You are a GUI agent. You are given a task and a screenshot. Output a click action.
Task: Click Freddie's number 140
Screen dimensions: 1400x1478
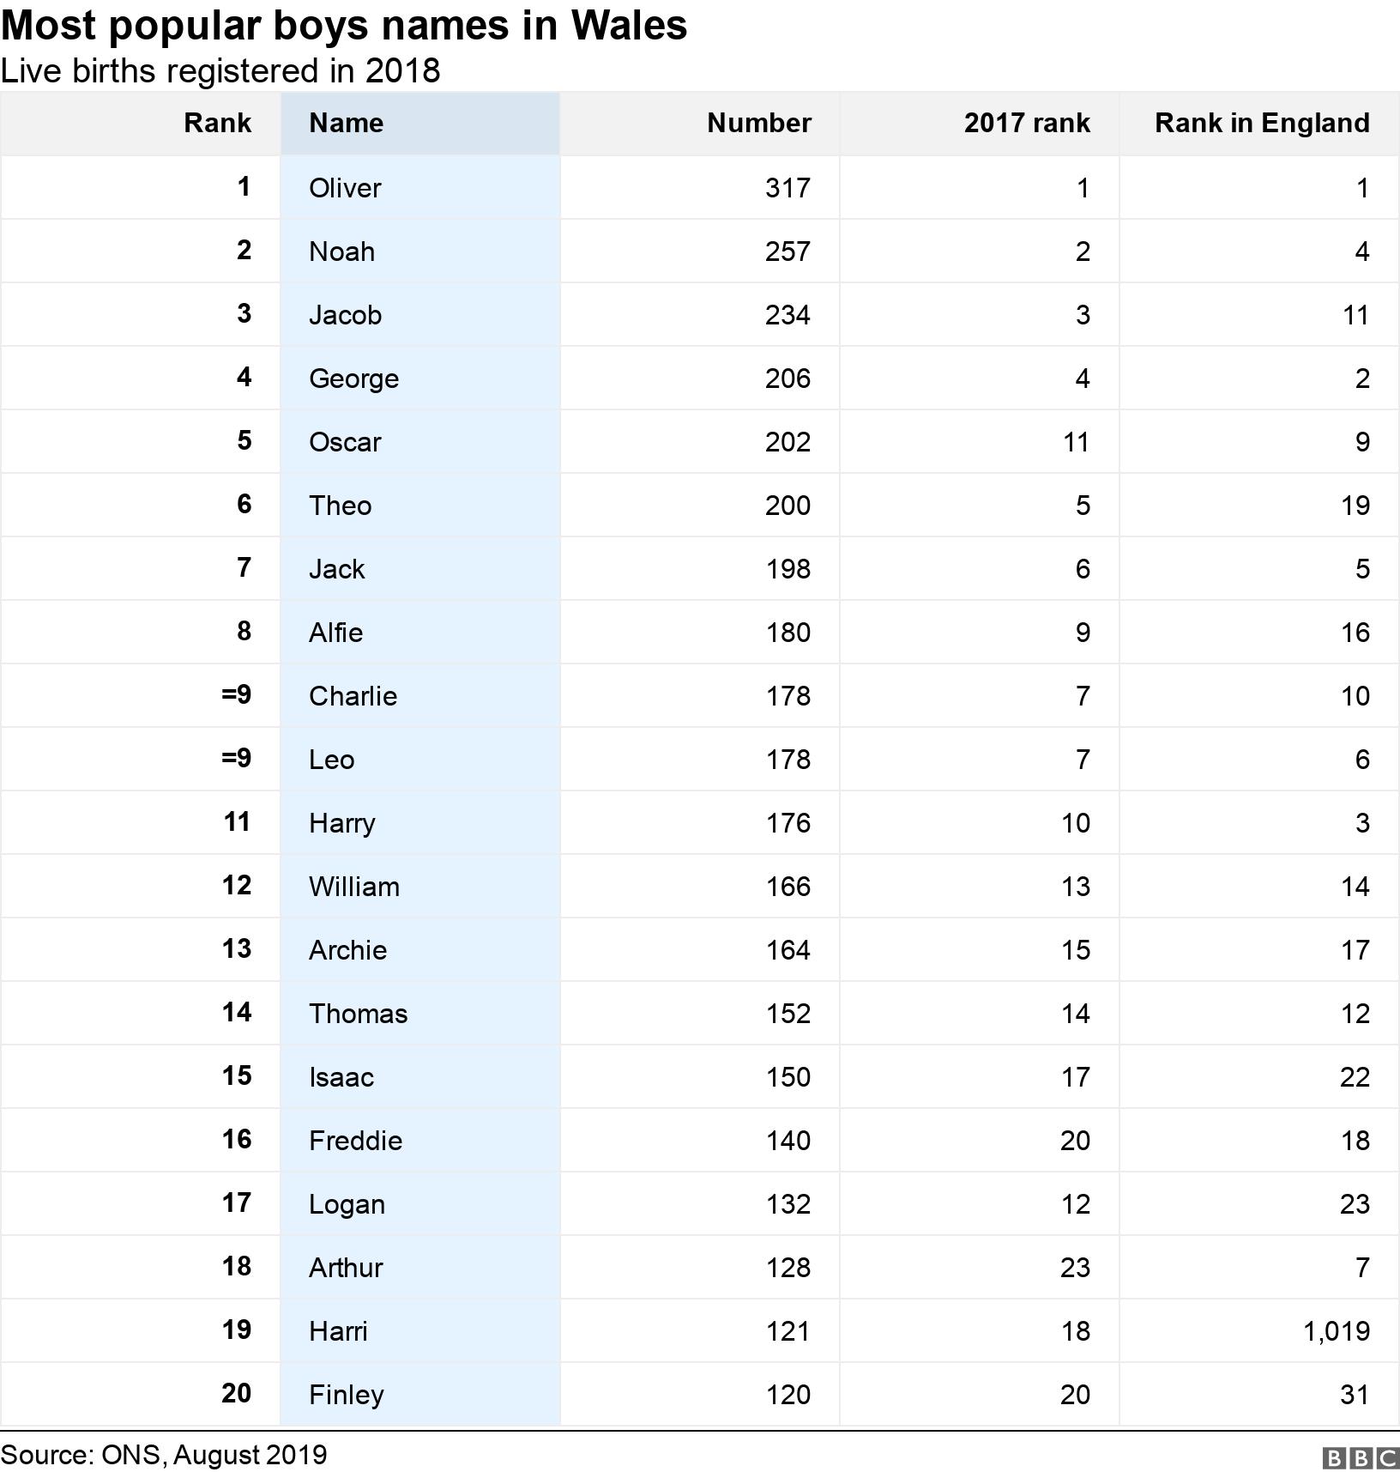tap(787, 1140)
